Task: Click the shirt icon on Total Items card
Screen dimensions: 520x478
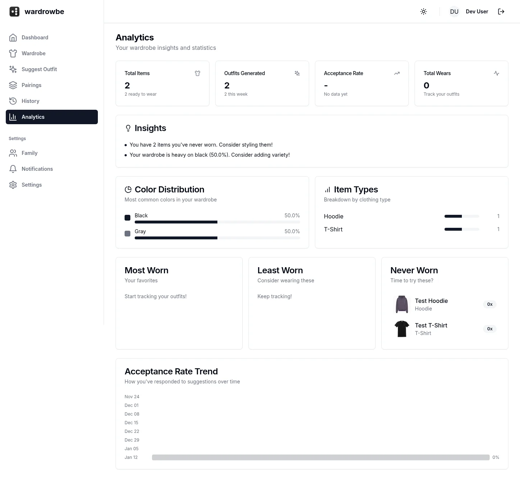Action: (198, 73)
